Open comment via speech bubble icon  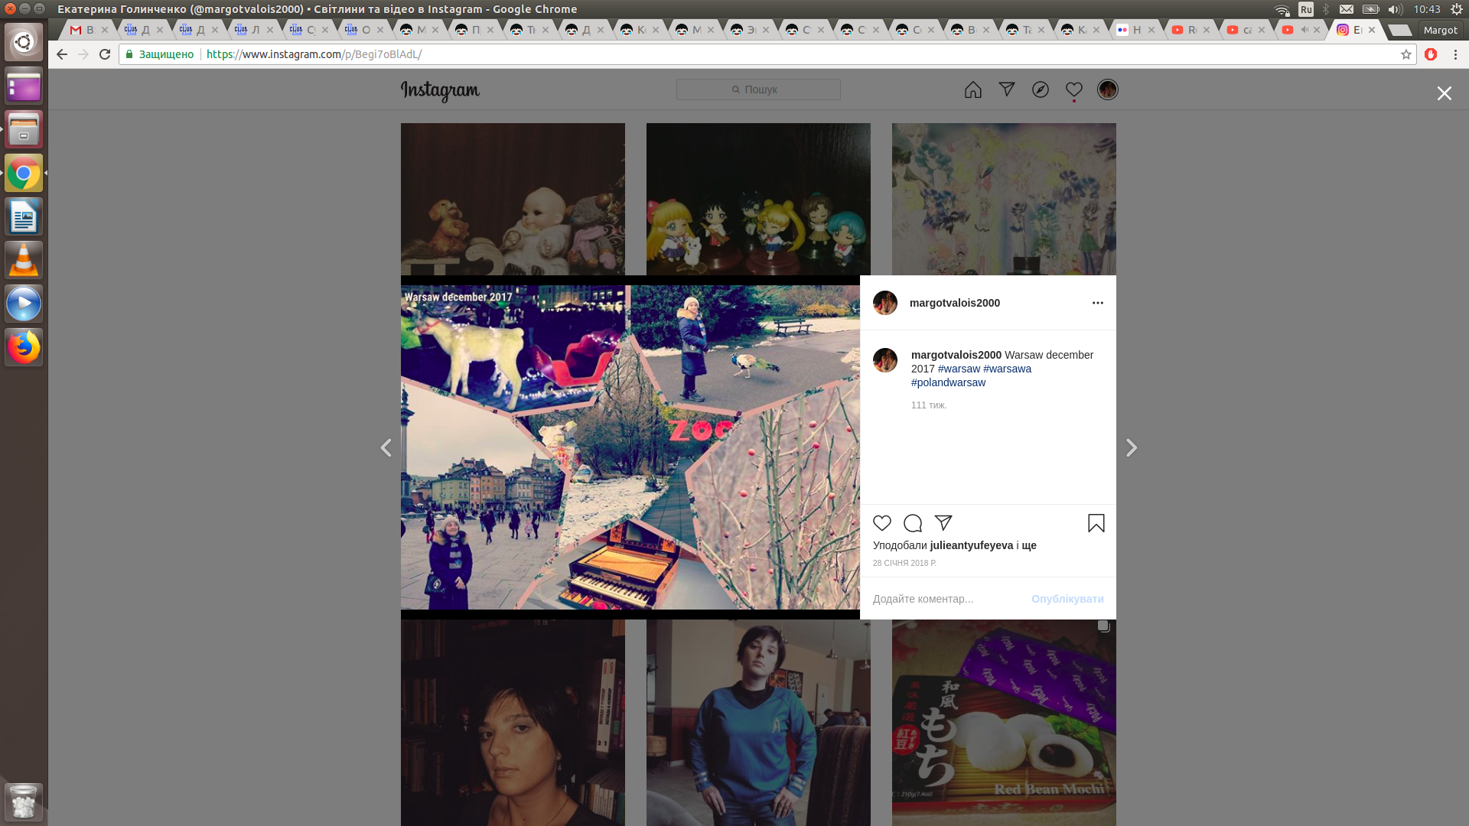point(913,523)
